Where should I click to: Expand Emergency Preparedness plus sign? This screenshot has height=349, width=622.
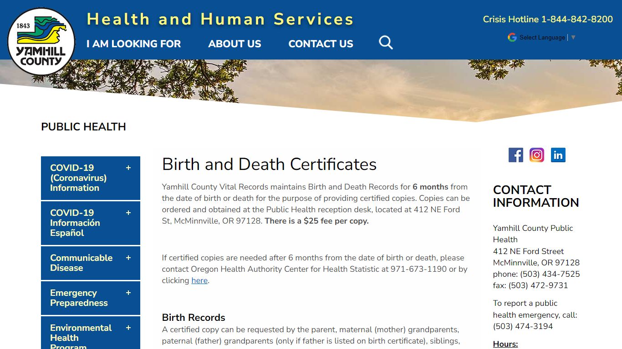tap(128, 293)
